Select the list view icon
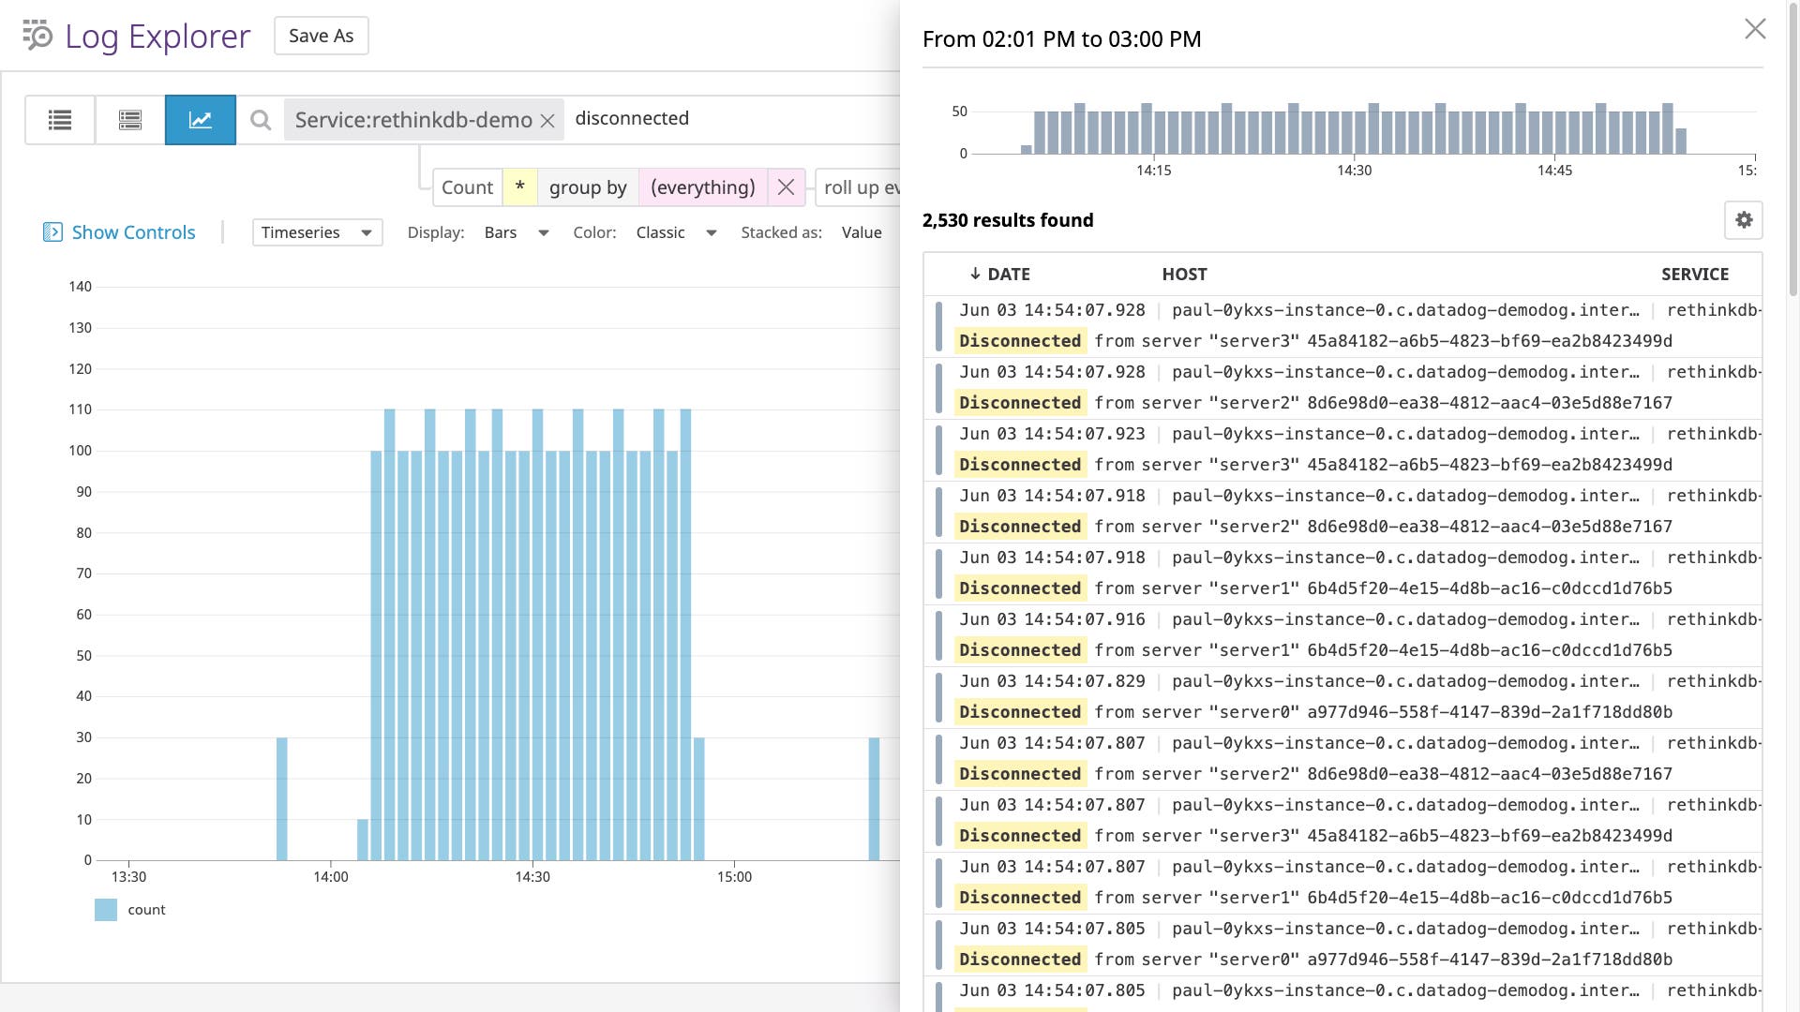Screen dimensions: 1800x1012 pyautogui.click(x=59, y=120)
